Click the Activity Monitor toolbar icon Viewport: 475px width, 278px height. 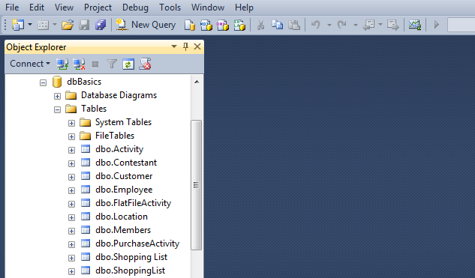[415, 25]
